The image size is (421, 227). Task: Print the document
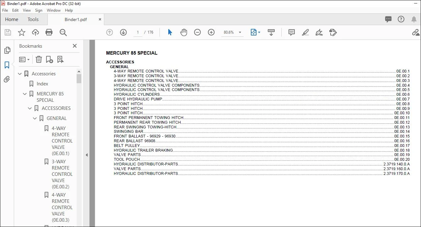pyautogui.click(x=49, y=32)
